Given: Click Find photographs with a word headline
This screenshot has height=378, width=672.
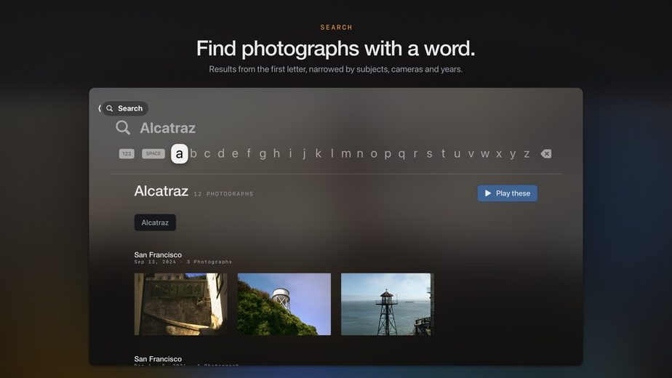Looking at the screenshot, I should 336,48.
